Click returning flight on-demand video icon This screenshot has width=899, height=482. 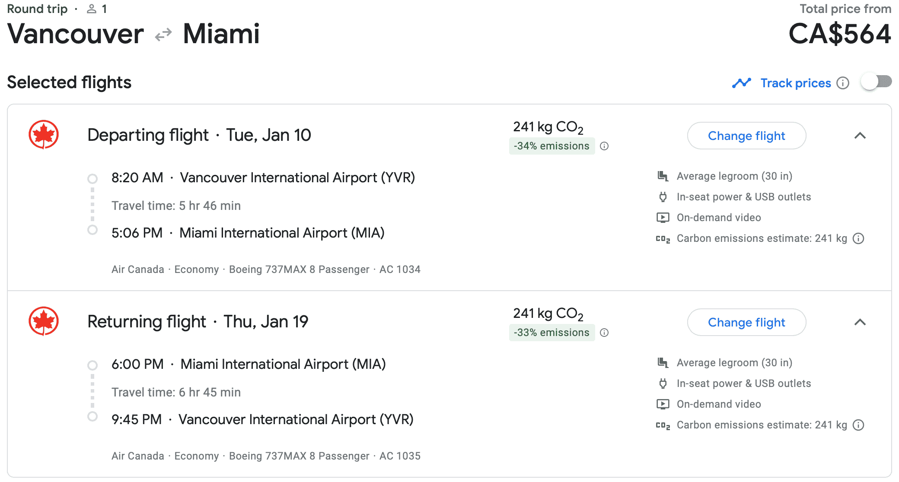pos(663,404)
